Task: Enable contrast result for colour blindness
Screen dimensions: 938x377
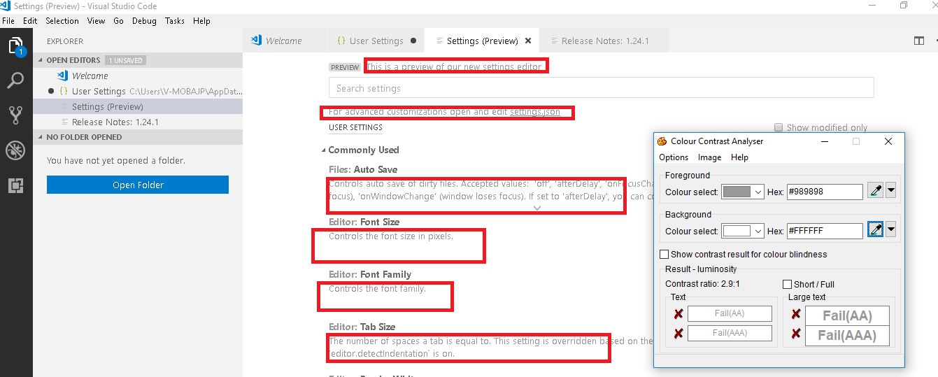Action: (665, 254)
